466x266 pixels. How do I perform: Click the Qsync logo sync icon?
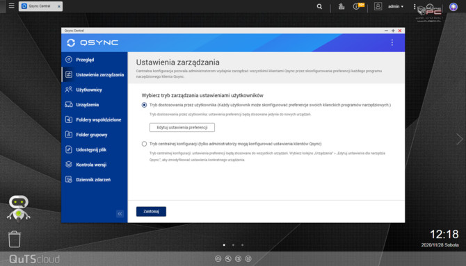click(x=71, y=43)
